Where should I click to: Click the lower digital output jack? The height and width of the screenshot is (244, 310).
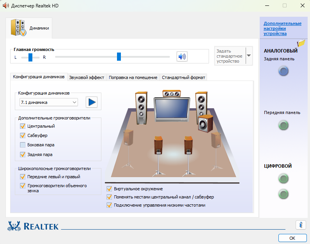[283, 194]
